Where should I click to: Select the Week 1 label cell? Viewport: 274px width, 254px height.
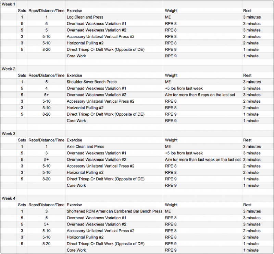[x=9, y=4]
